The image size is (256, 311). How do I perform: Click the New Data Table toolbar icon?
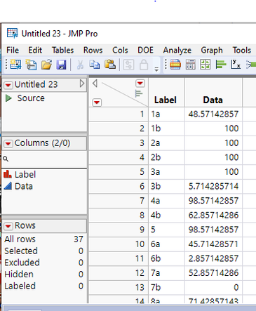[x=15, y=65]
